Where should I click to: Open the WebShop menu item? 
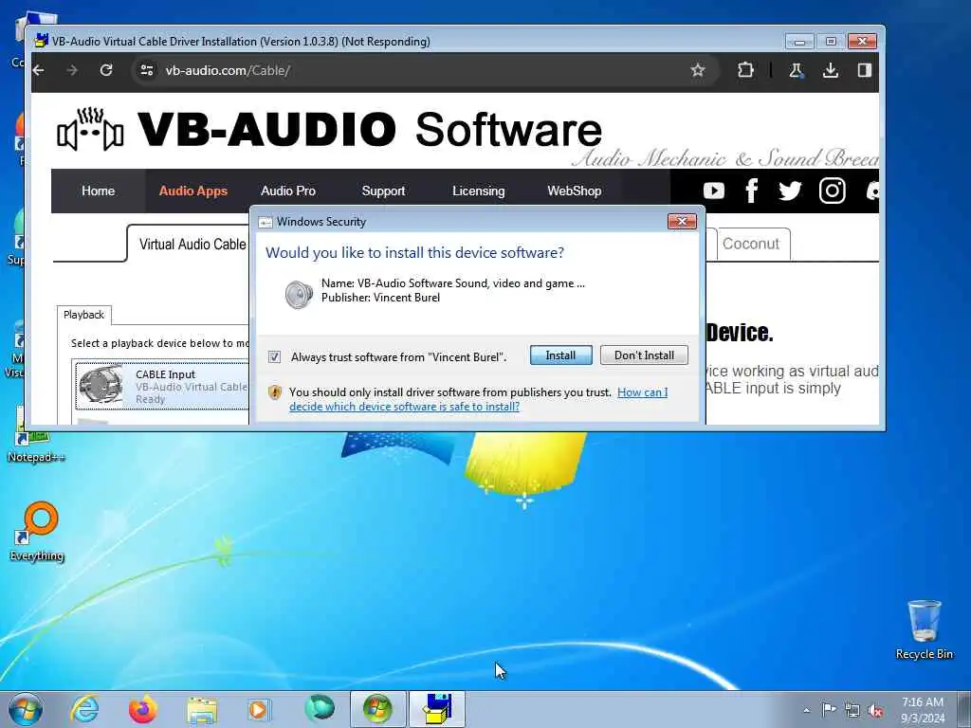574,191
